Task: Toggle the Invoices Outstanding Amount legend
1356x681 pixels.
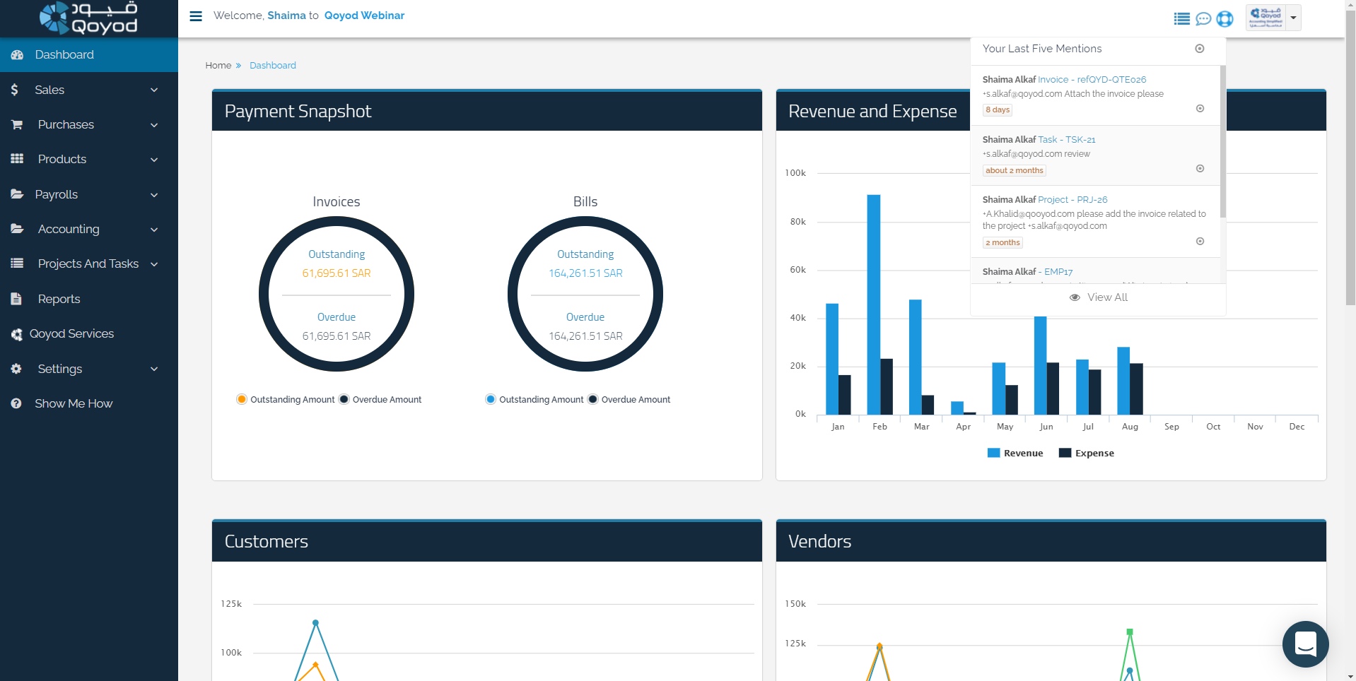Action: (242, 399)
